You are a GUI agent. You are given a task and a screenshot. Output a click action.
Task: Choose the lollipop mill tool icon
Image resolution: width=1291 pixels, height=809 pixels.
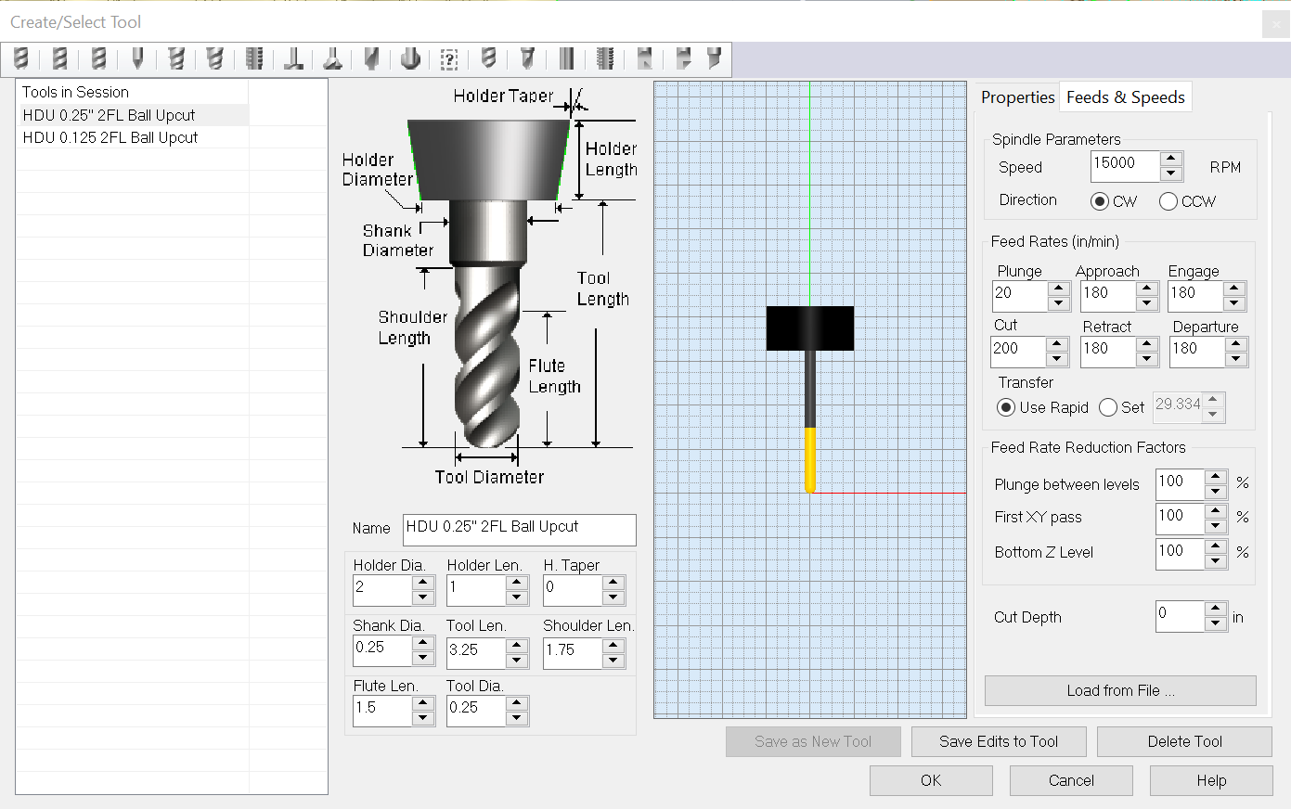(x=410, y=59)
